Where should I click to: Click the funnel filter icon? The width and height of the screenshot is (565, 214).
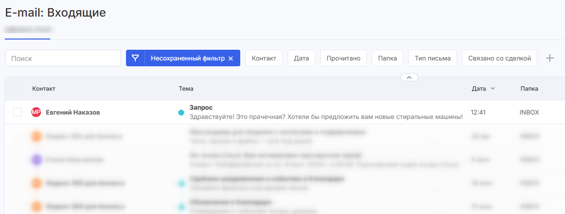(135, 58)
